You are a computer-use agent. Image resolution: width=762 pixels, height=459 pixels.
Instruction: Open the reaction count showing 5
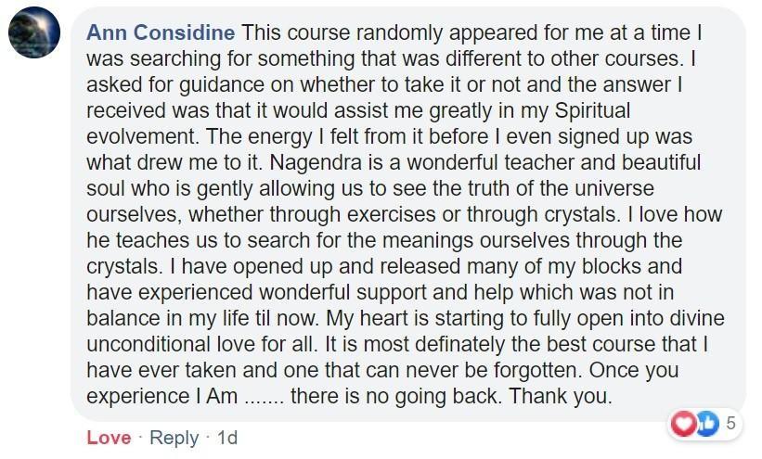point(730,424)
